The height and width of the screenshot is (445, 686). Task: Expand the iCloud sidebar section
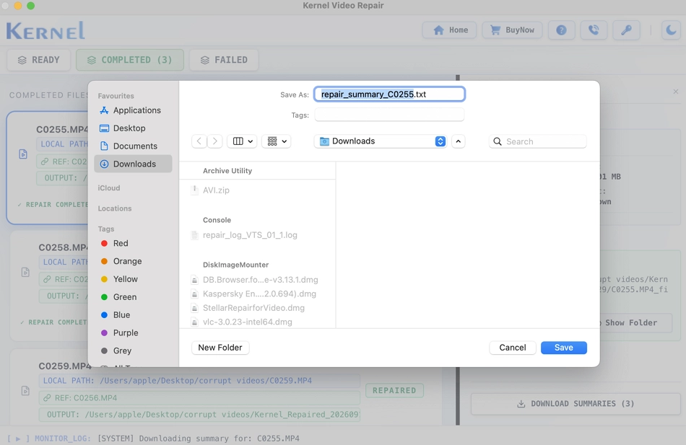(x=109, y=188)
